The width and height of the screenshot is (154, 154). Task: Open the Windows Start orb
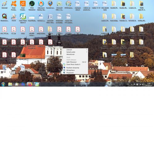coord(3,84)
